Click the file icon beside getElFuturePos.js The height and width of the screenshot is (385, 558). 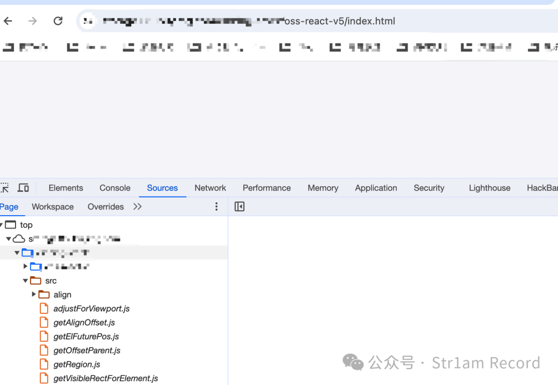44,336
